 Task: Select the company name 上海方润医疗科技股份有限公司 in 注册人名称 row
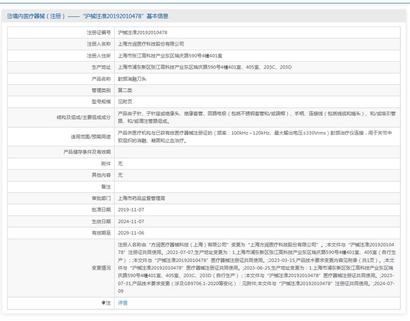pyautogui.click(x=151, y=44)
